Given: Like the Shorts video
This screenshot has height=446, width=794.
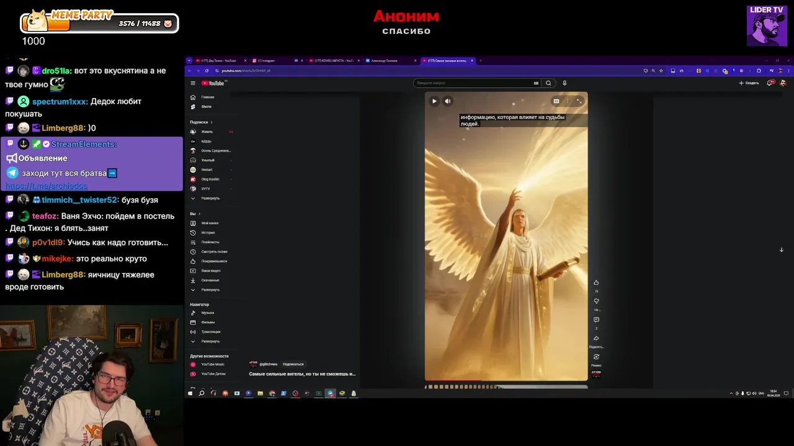Looking at the screenshot, I should coord(596,282).
